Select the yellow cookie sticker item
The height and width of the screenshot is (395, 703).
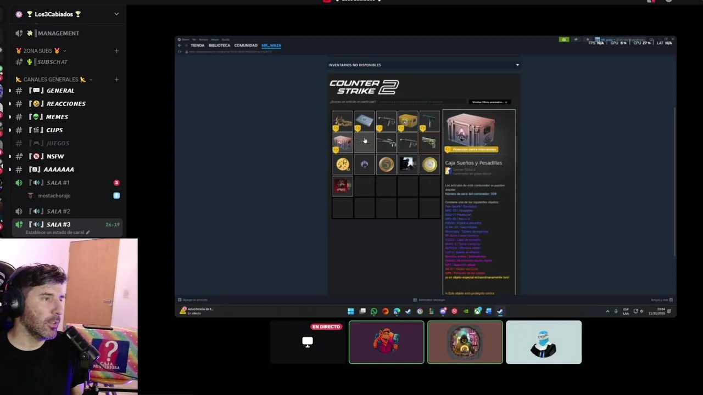[342, 165]
